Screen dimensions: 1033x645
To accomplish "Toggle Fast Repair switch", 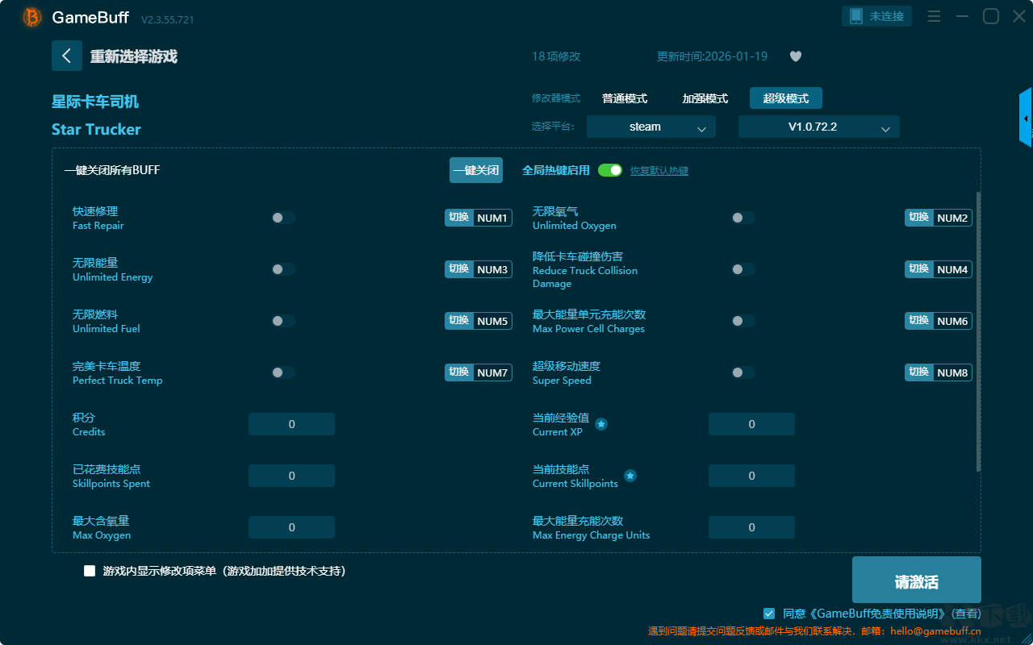I will [x=283, y=218].
